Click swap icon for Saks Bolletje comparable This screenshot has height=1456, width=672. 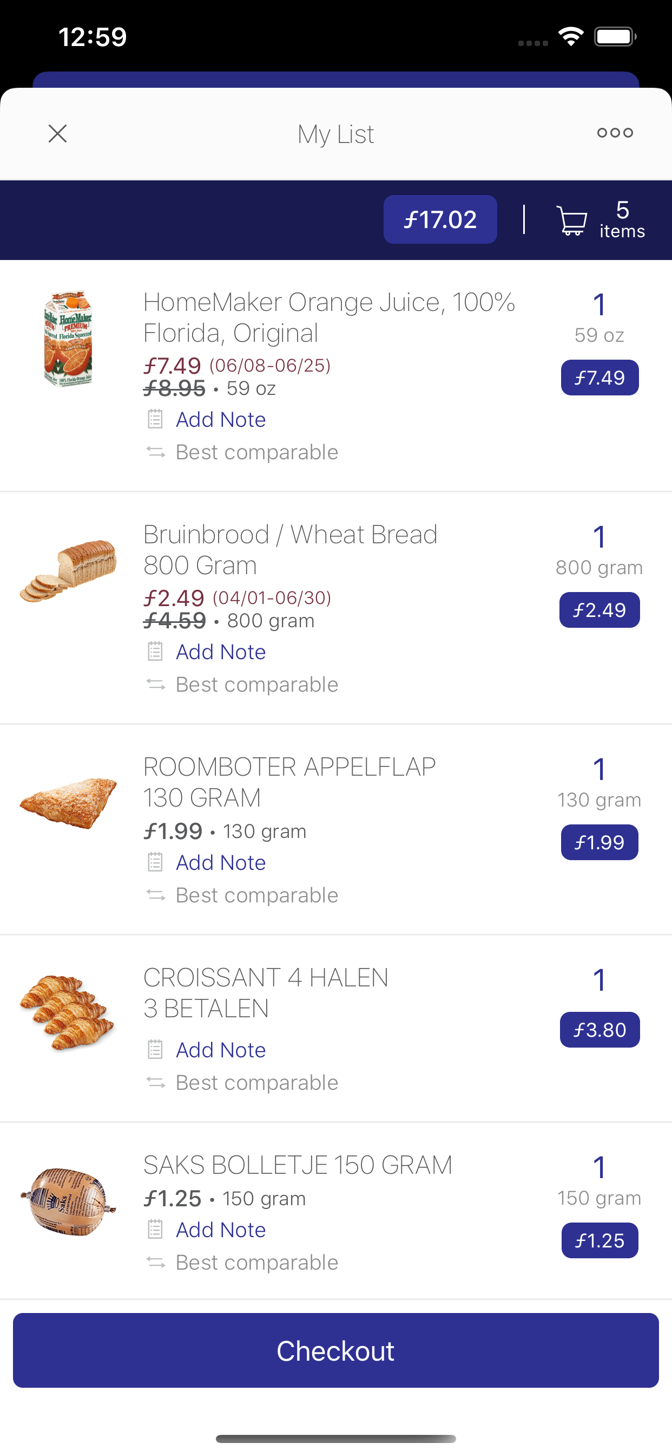156,1262
